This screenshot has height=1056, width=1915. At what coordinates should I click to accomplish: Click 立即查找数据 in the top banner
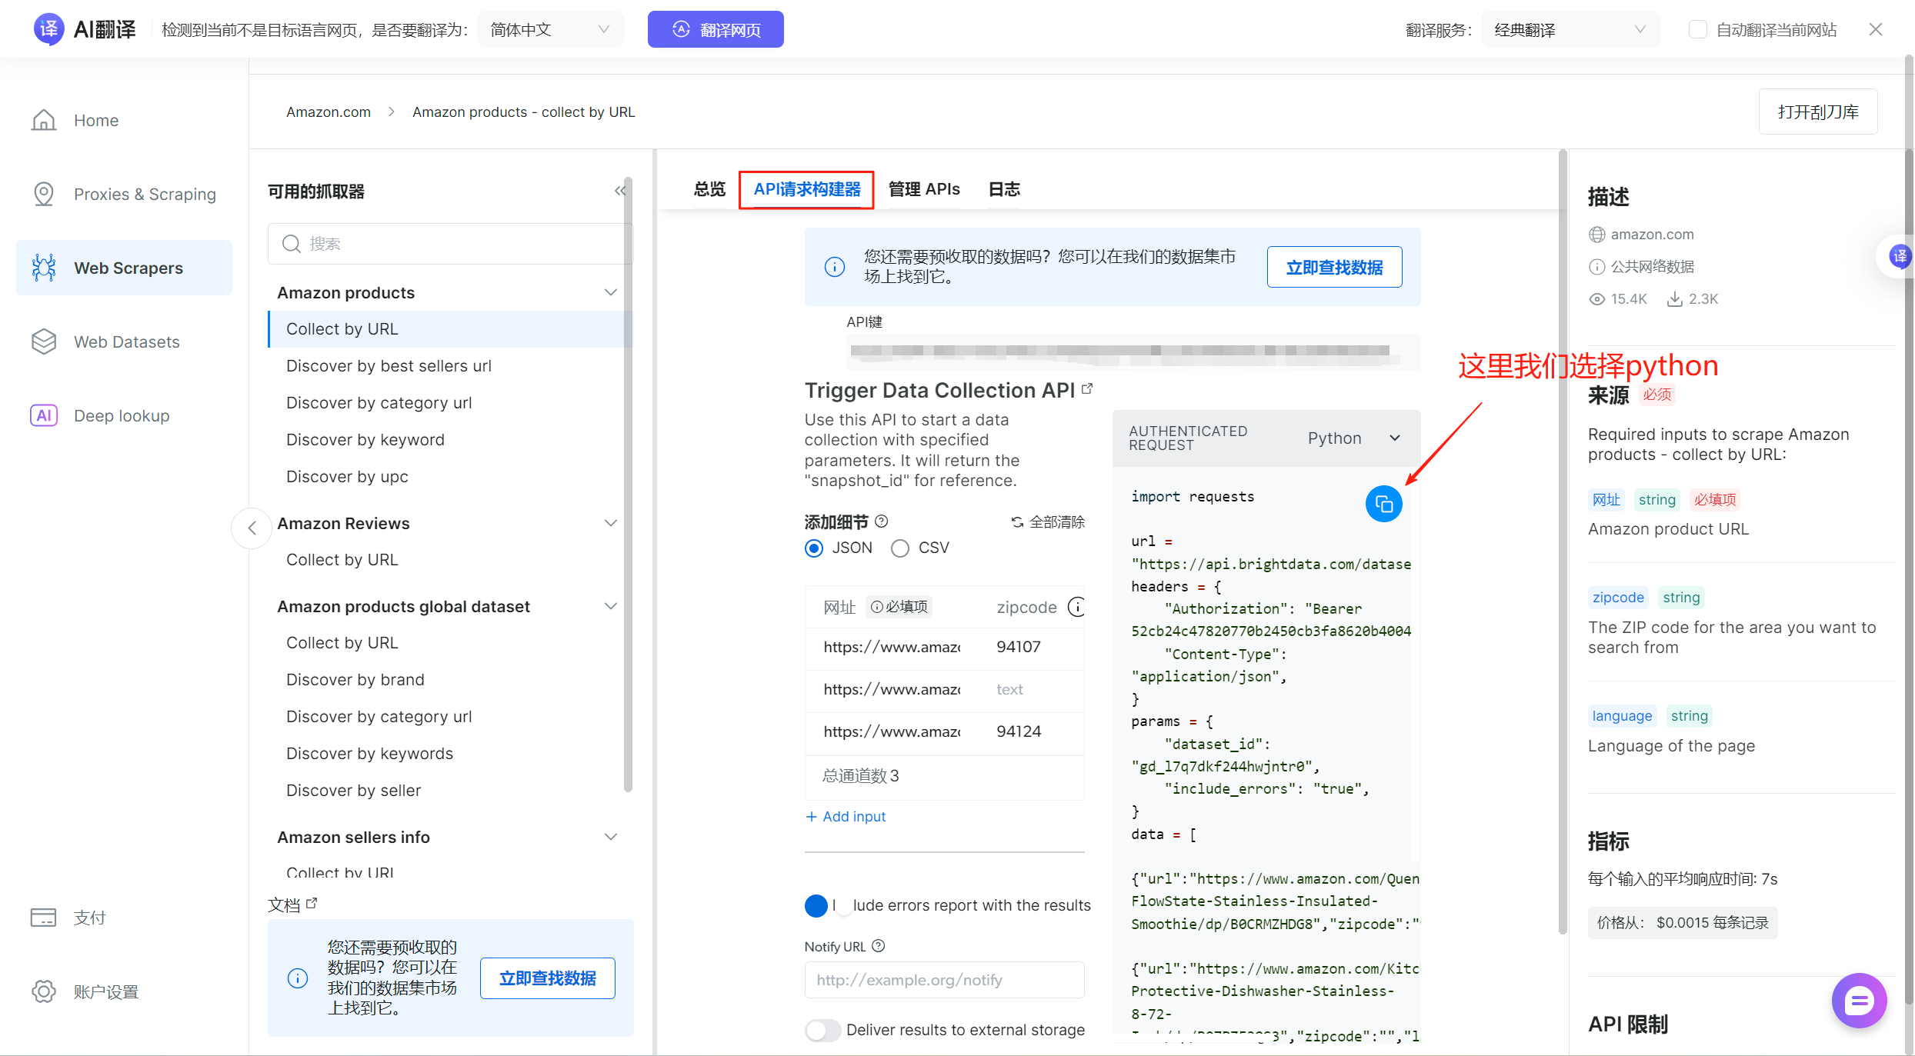click(x=1334, y=267)
